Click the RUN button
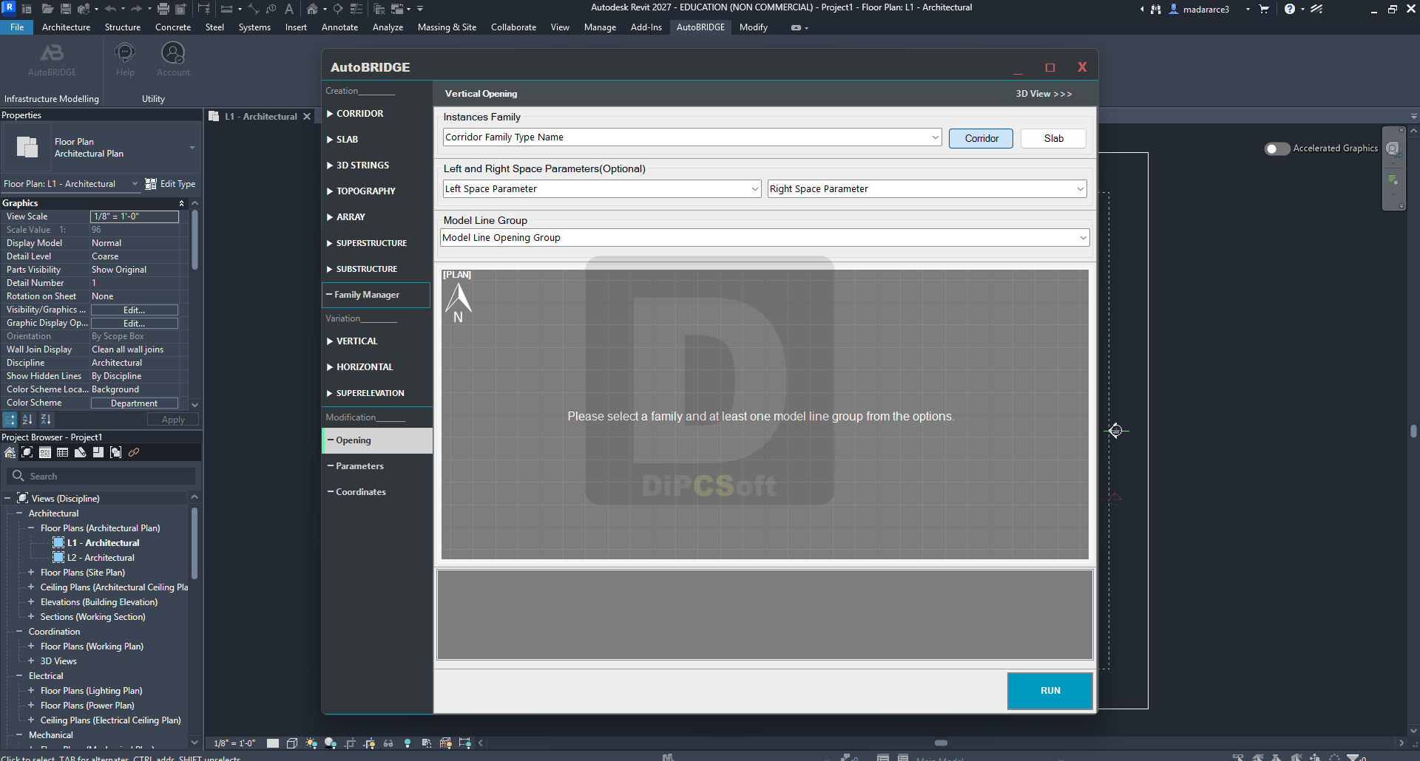The height and width of the screenshot is (761, 1420). pyautogui.click(x=1050, y=691)
